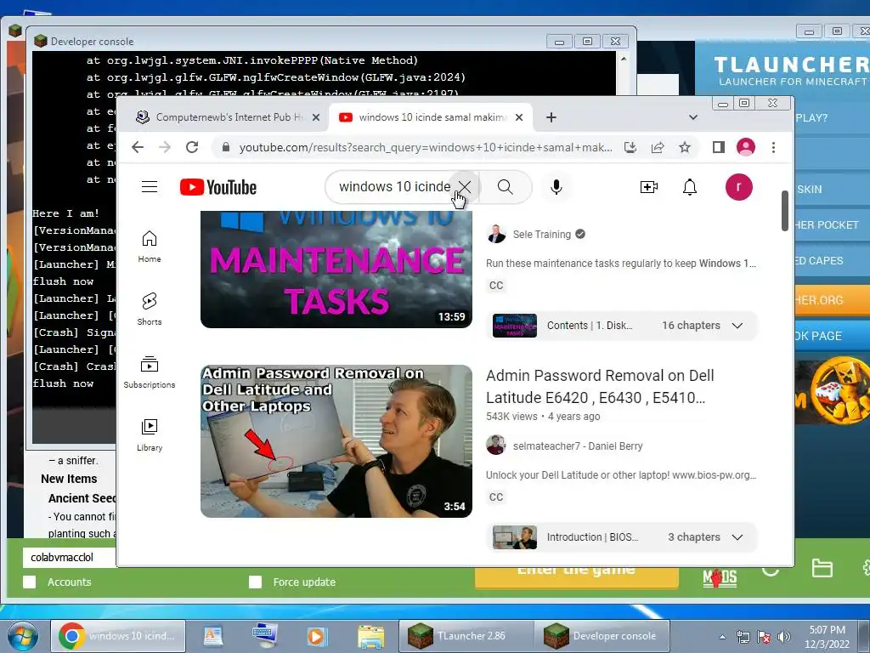
Task: Open the Maintenance Tasks video thumbnail
Action: point(336,270)
